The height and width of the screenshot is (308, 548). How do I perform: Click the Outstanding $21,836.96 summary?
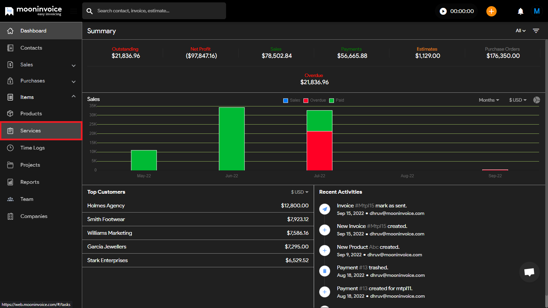[126, 53]
